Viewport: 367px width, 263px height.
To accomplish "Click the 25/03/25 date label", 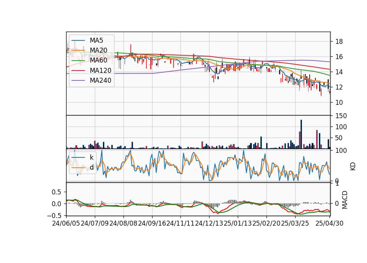I will [x=295, y=223].
